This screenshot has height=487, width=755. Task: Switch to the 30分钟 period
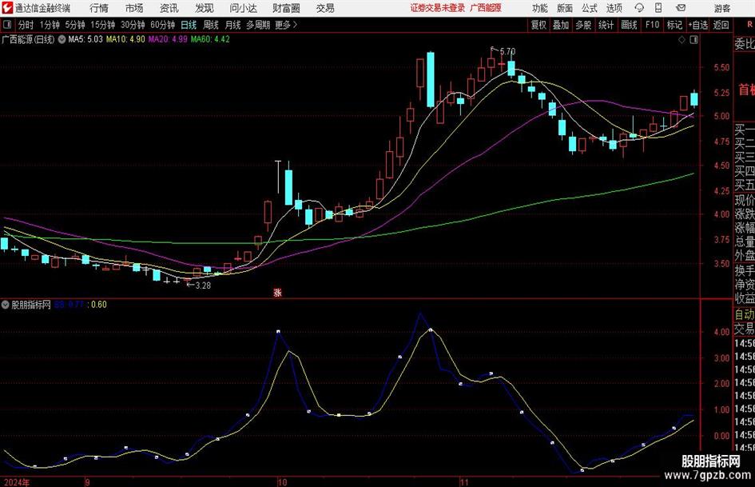click(x=133, y=25)
